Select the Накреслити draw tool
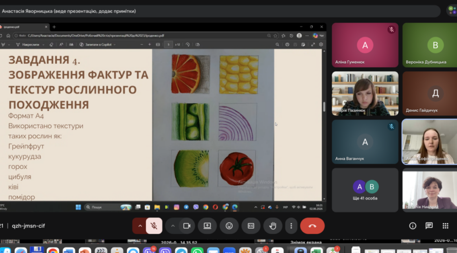The height and width of the screenshot is (253, 457). 28,45
